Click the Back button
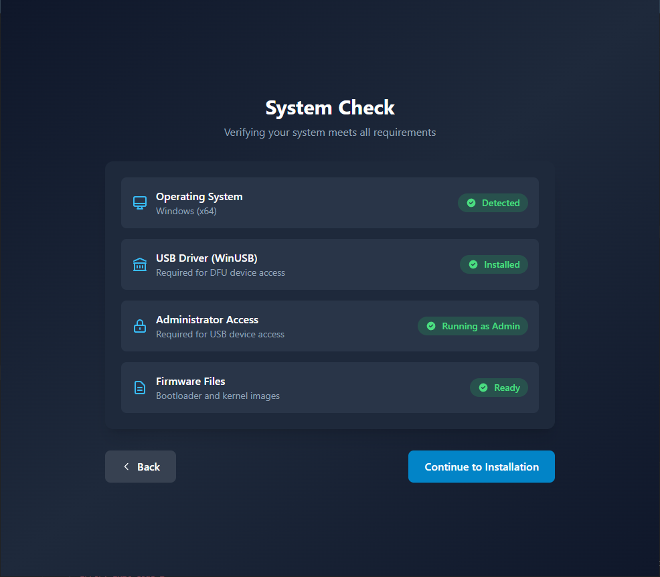660x577 pixels. click(140, 467)
